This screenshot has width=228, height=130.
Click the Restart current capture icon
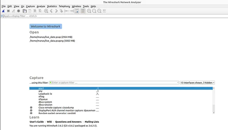click(14, 11)
